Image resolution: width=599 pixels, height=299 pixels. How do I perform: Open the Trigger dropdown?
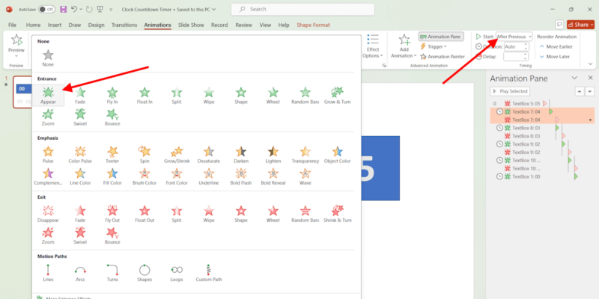click(x=434, y=46)
